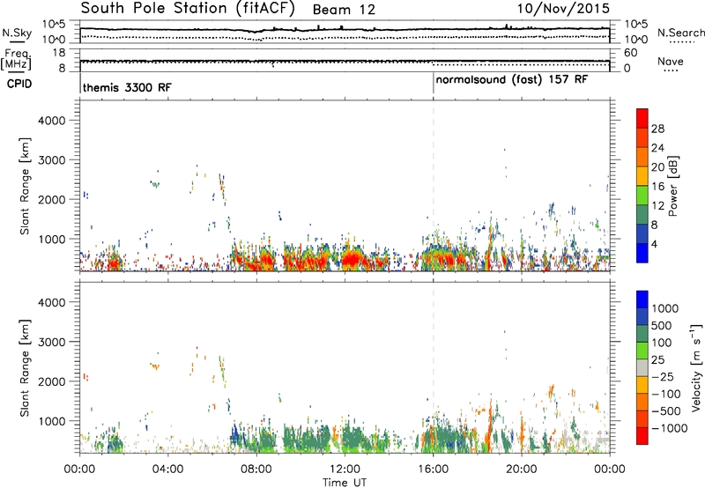This screenshot has width=705, height=488.
Task: Click the "Power [dB]" color bar title
Action: (x=673, y=186)
